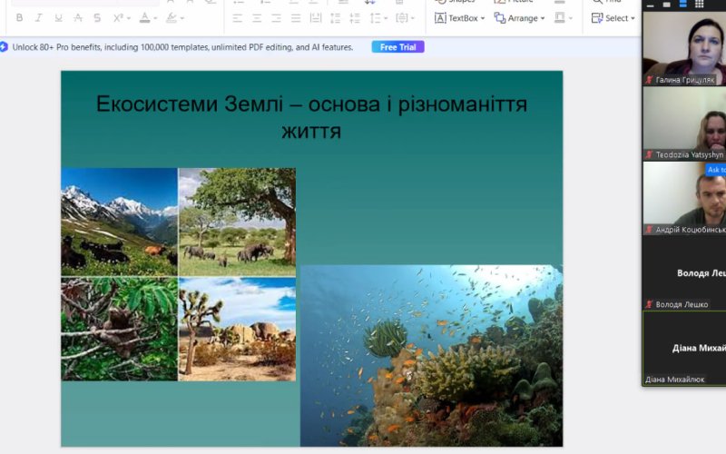Apply the font color A button

pyautogui.click(x=145, y=18)
